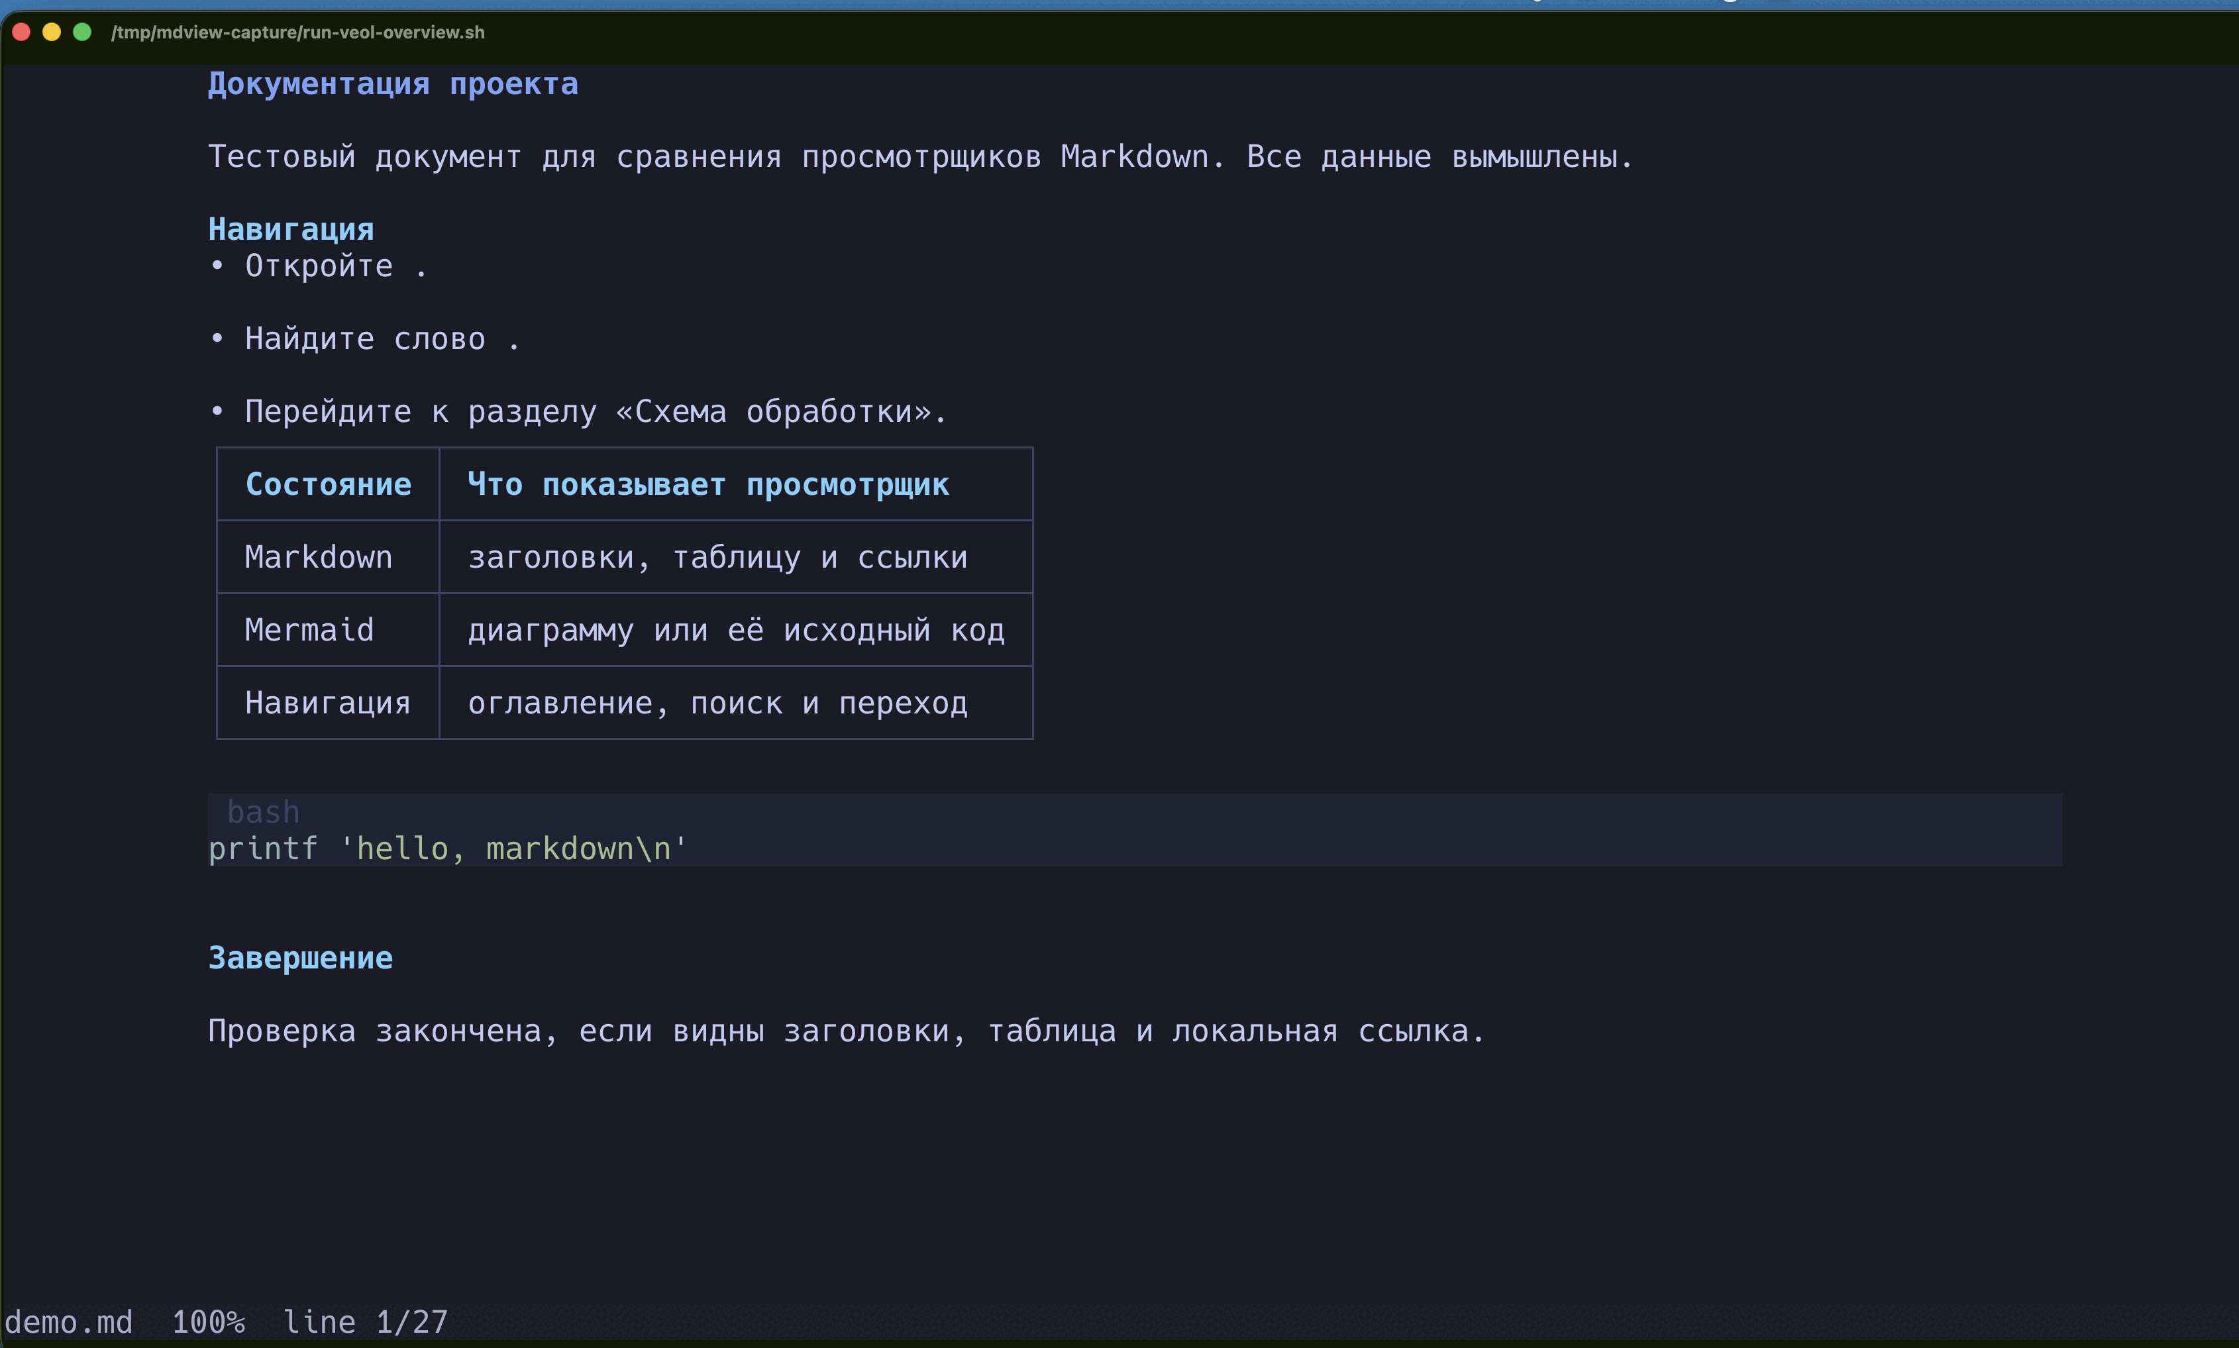
Task: Click the red close window button
Action: (22, 32)
